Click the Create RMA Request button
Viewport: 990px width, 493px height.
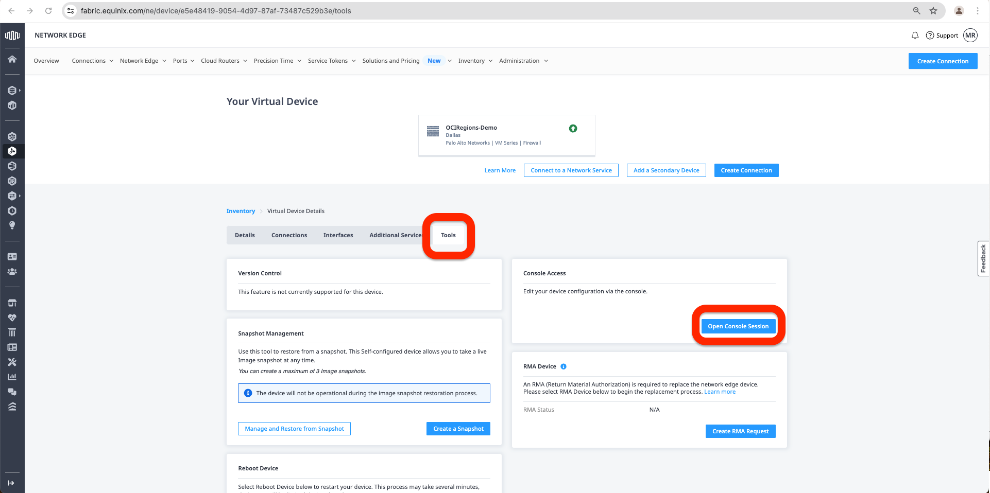pyautogui.click(x=740, y=431)
